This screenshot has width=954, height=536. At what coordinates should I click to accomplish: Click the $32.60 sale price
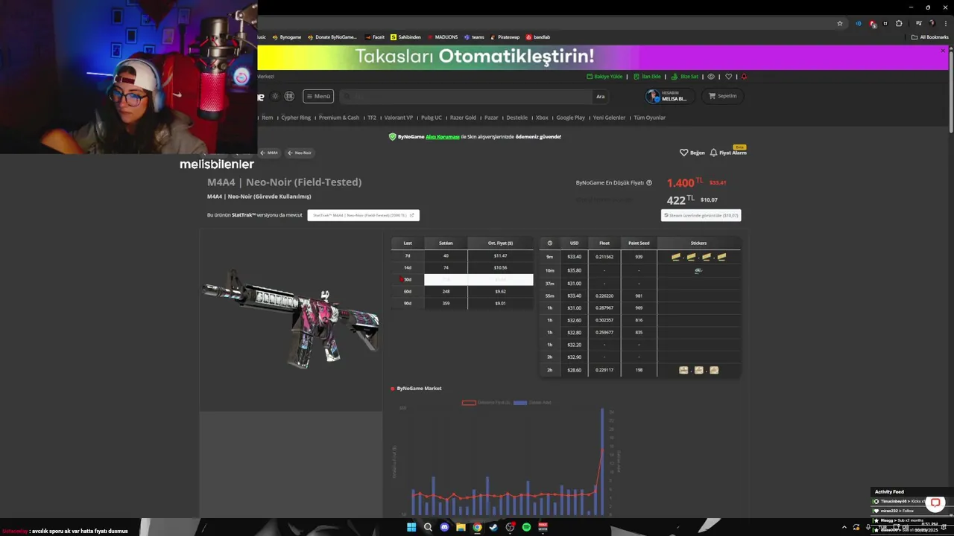[x=574, y=320]
